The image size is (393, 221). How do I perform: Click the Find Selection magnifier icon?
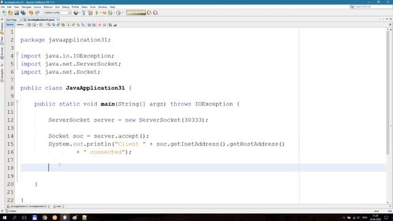49,25
